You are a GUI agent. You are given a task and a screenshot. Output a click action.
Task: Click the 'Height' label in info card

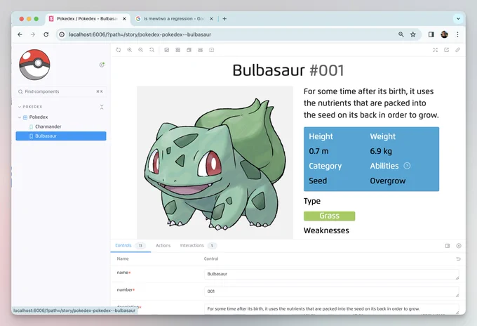[x=321, y=136]
